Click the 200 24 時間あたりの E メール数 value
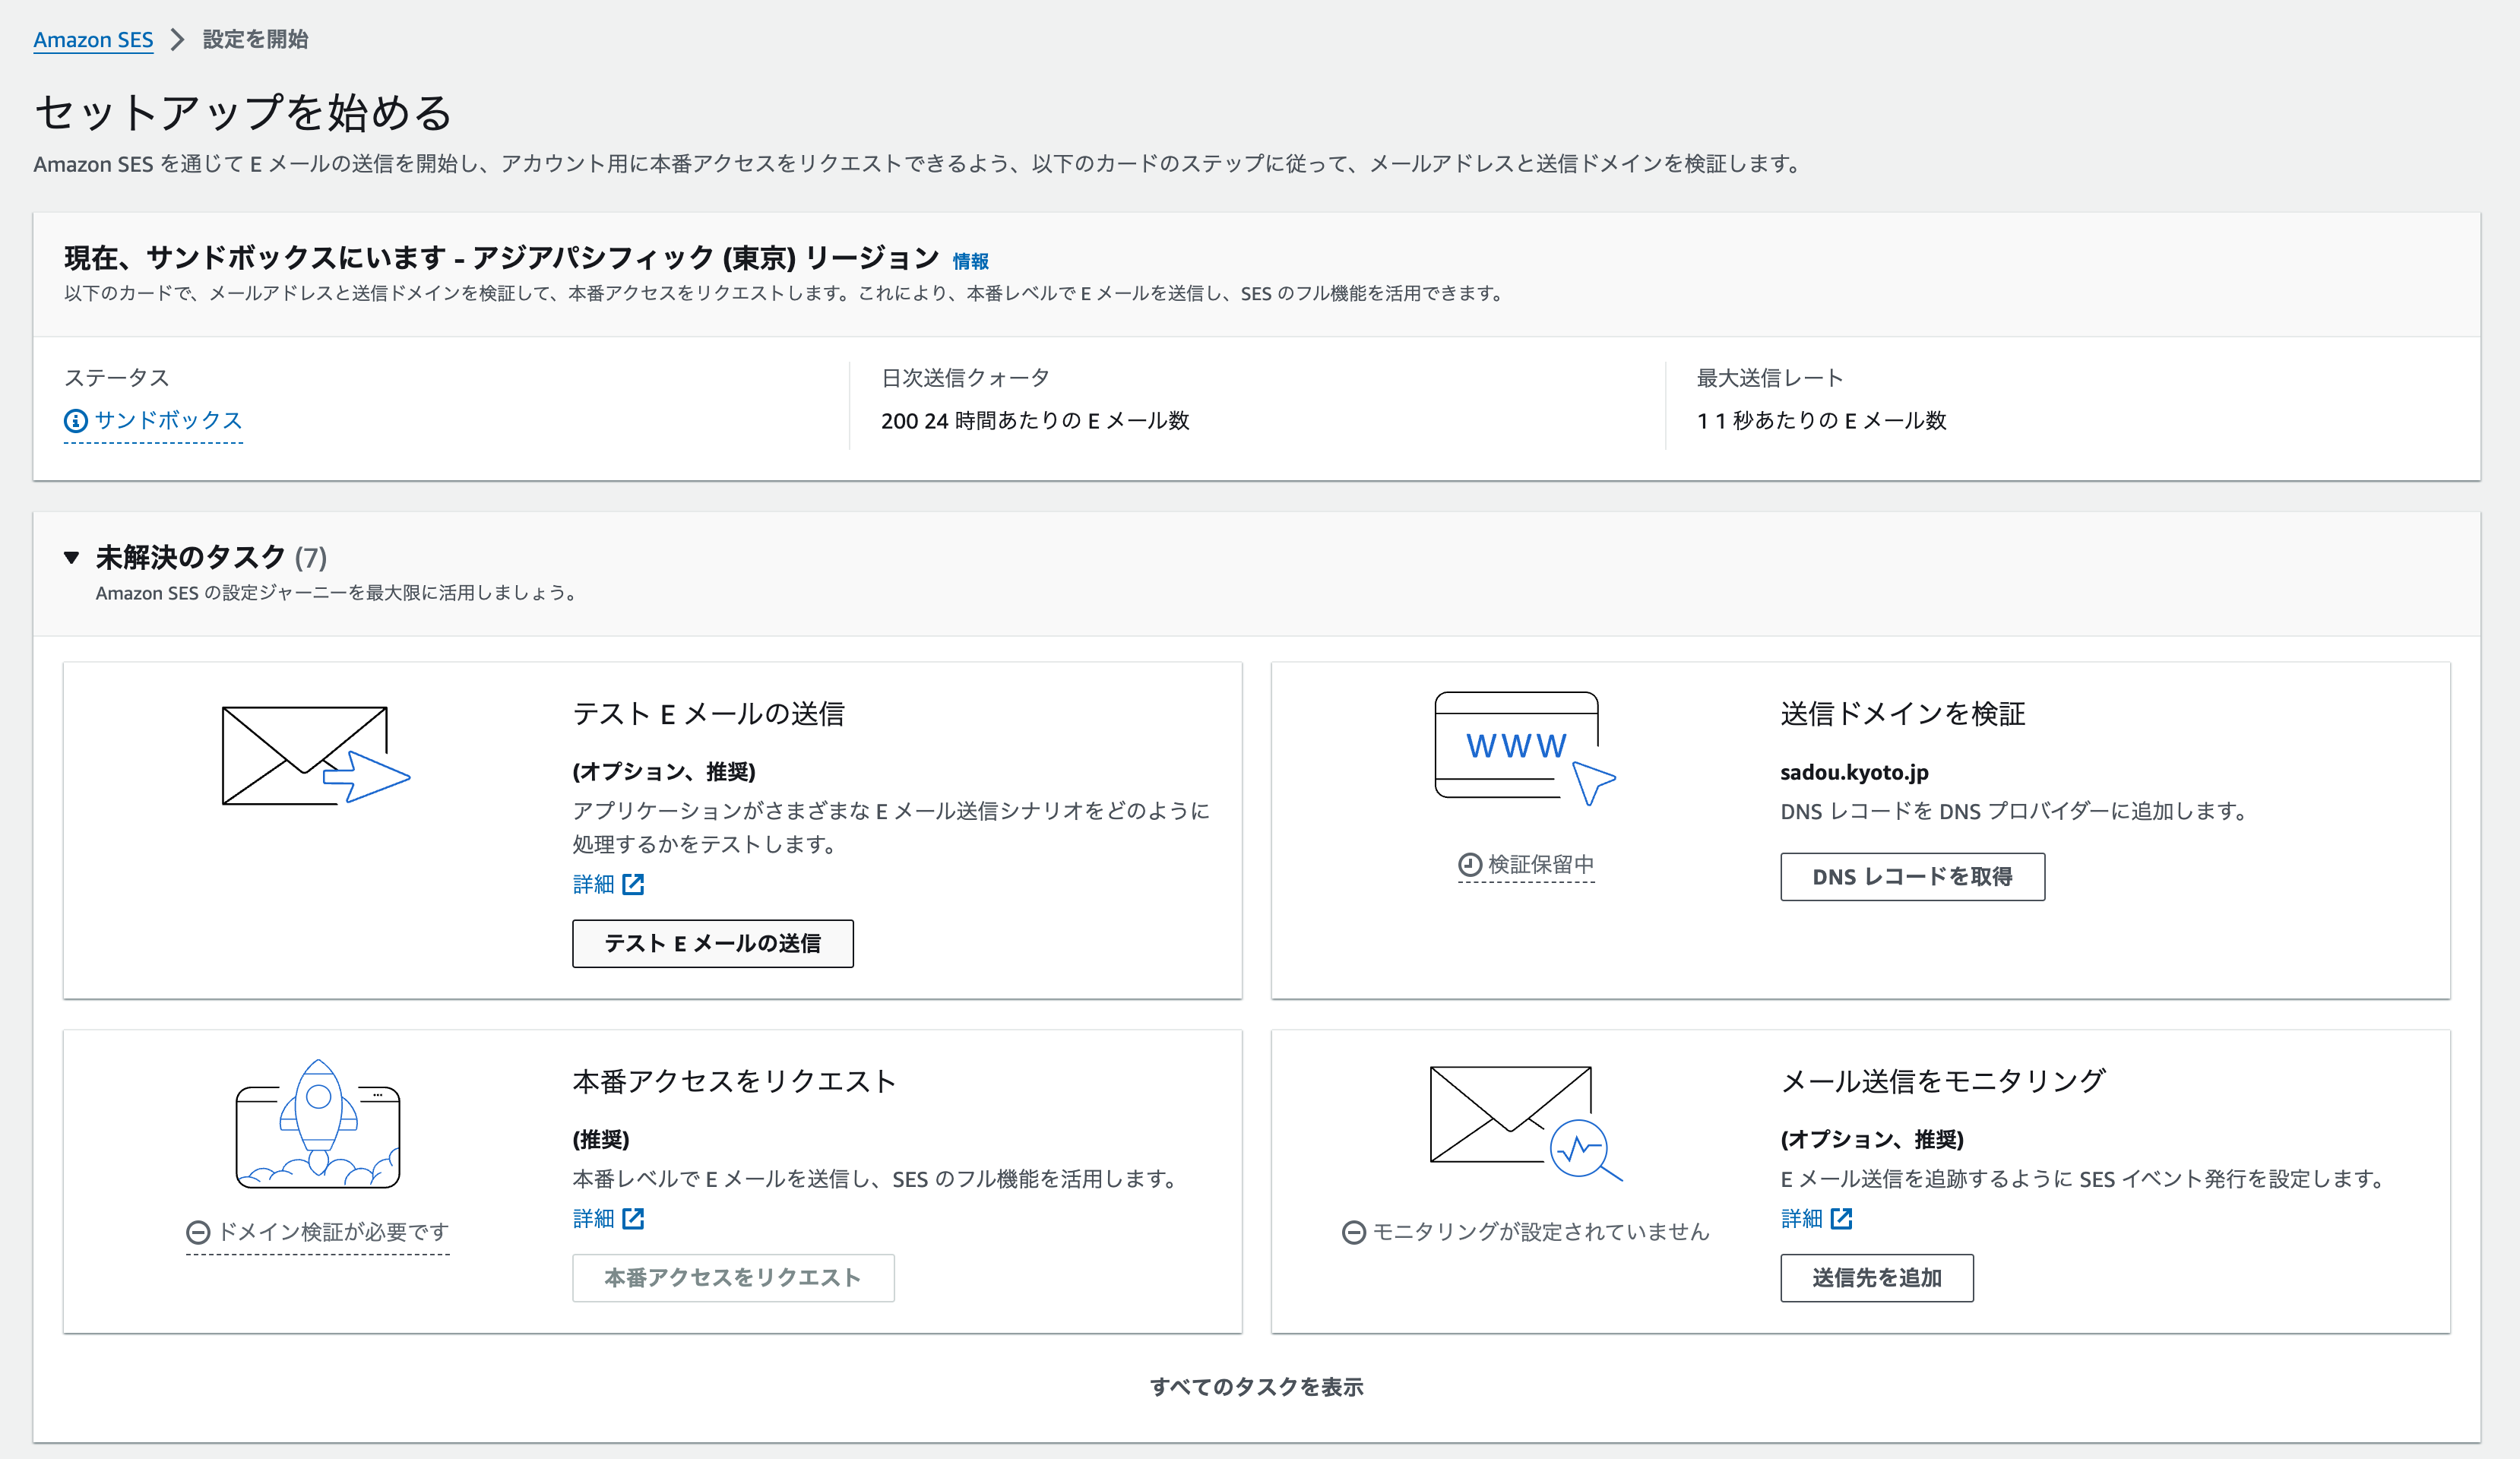This screenshot has width=2520, height=1459. click(x=1035, y=420)
